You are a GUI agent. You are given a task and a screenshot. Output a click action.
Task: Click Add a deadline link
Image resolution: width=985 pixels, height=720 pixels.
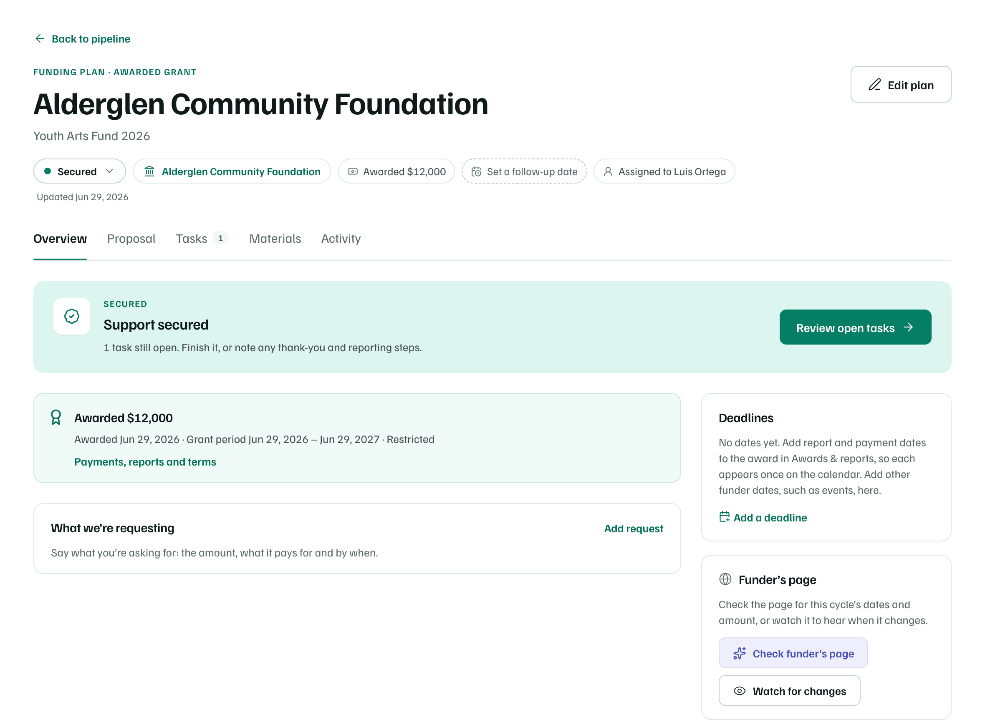(763, 517)
